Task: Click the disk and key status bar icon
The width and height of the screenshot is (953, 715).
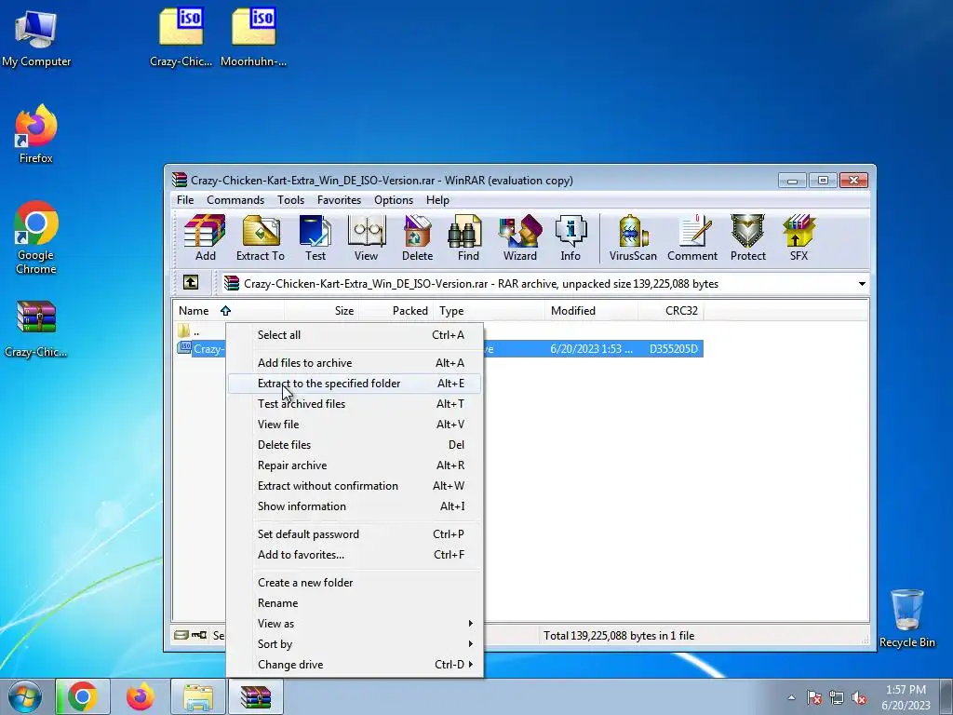Action: [190, 635]
